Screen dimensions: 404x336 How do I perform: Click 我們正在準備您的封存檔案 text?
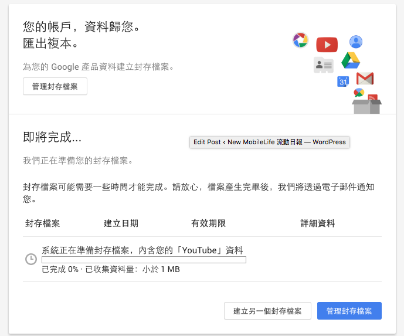78,161
